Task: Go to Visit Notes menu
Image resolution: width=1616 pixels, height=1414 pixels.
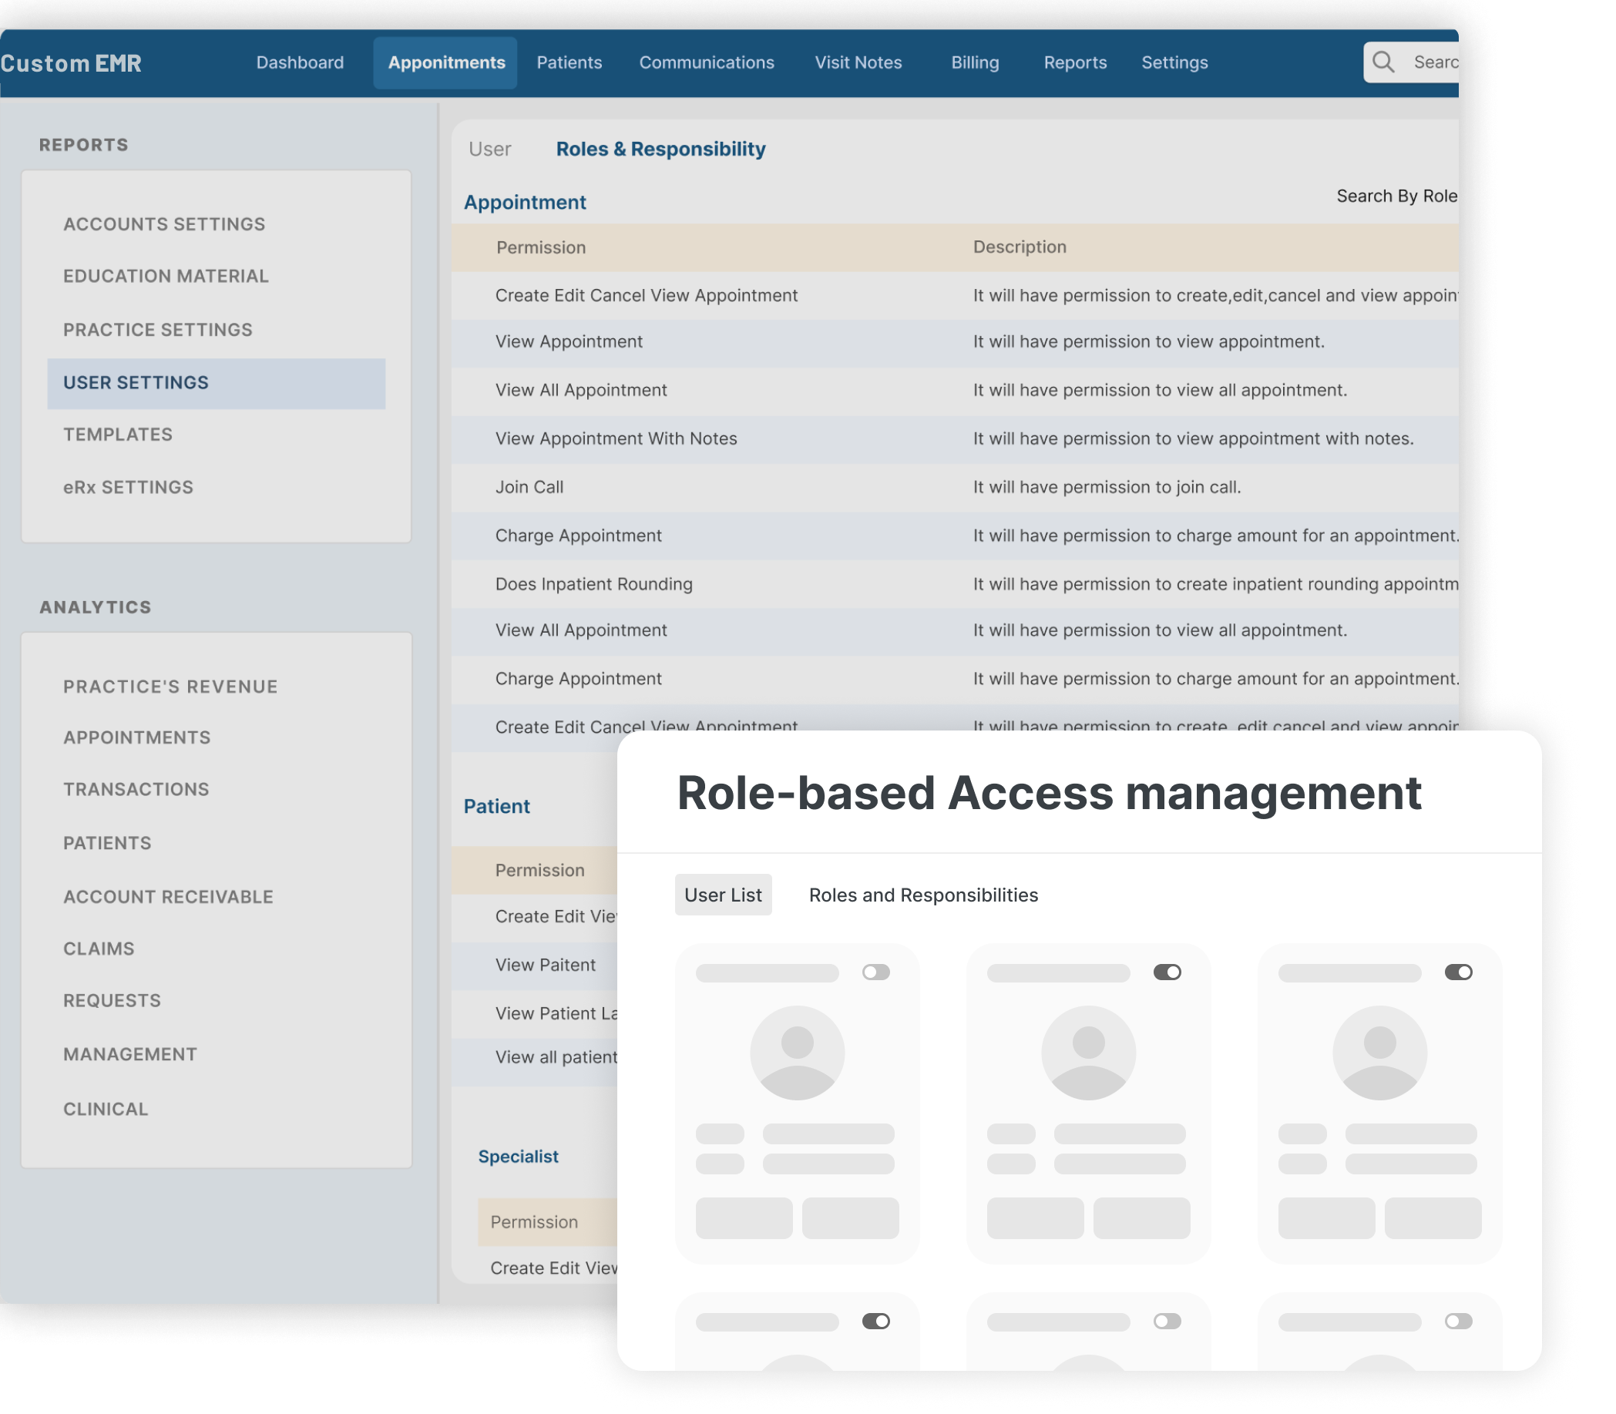Action: point(858,62)
